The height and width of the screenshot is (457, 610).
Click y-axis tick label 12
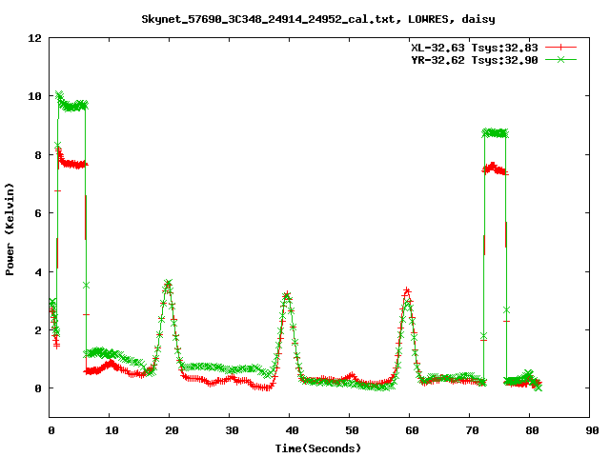click(x=34, y=38)
